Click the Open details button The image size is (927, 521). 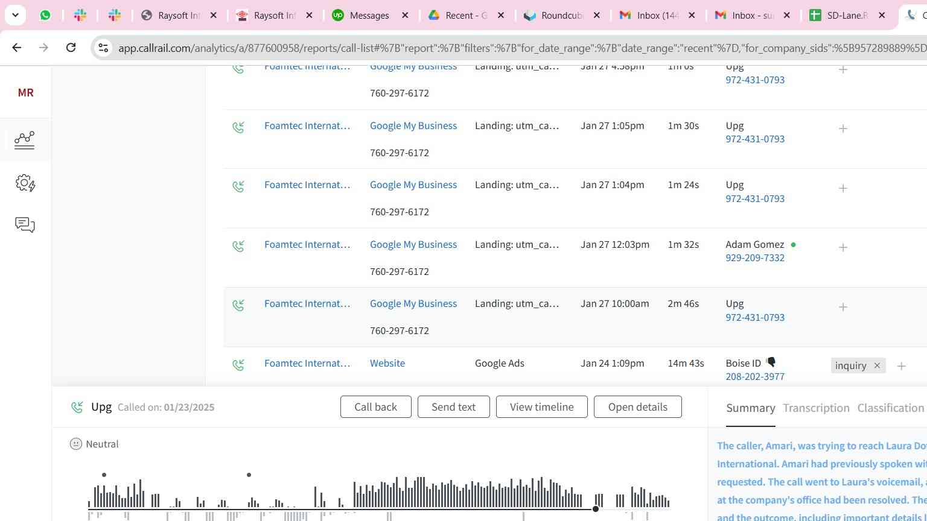point(637,406)
